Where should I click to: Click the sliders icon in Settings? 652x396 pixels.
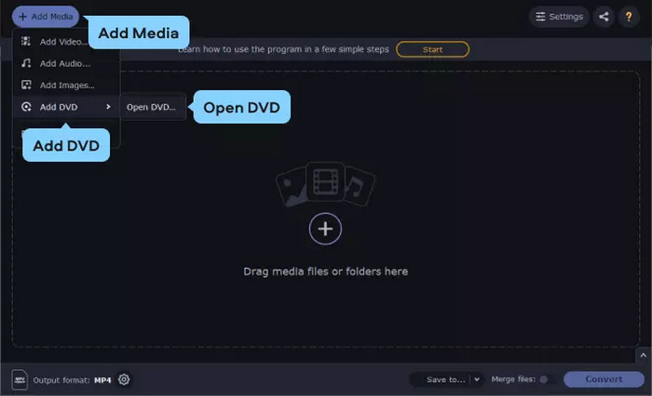tap(540, 17)
